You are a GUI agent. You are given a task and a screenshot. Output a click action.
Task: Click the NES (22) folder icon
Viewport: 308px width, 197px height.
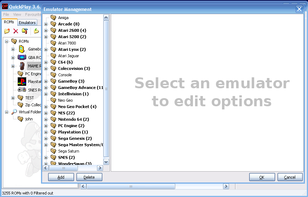coord(53,113)
